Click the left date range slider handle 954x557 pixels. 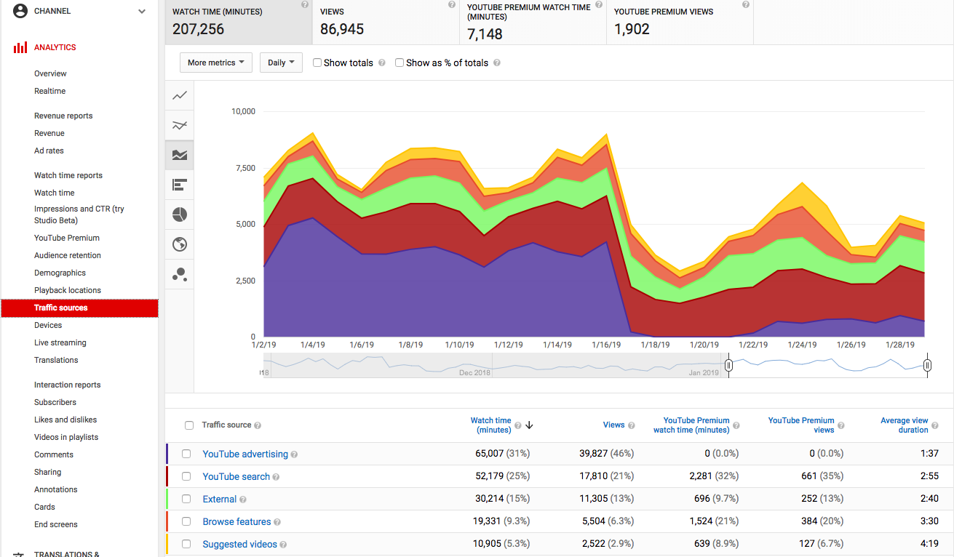coord(728,366)
